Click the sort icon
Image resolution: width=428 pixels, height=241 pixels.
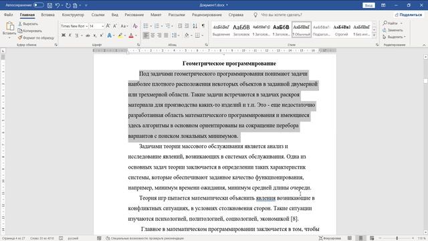[195, 26]
